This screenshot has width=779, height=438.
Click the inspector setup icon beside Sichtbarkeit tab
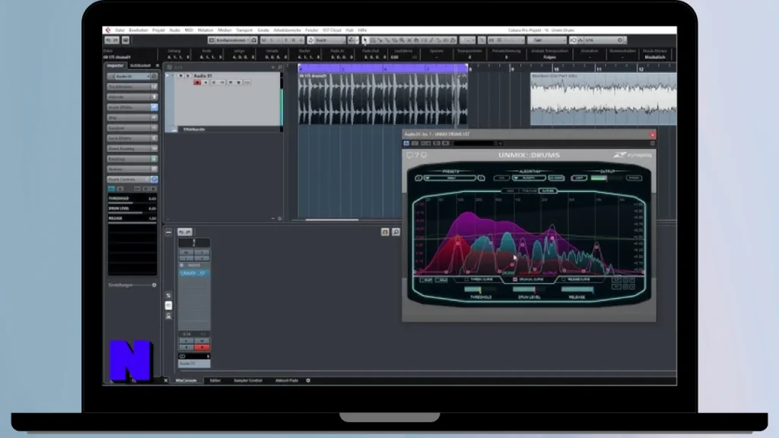pos(157,65)
